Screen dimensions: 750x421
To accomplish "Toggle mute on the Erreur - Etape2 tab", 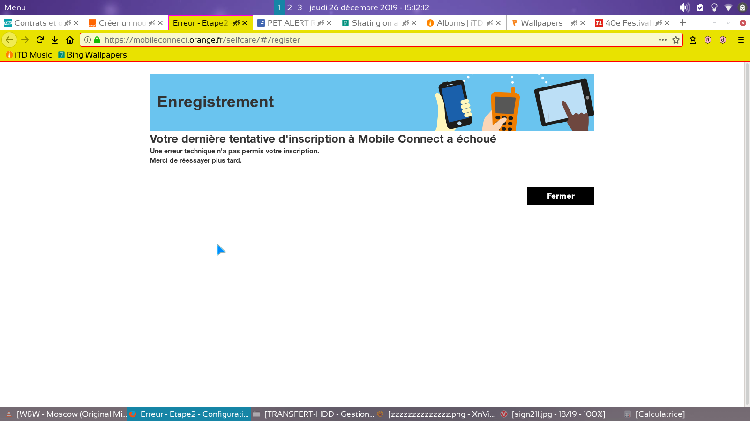I will 236,23.
